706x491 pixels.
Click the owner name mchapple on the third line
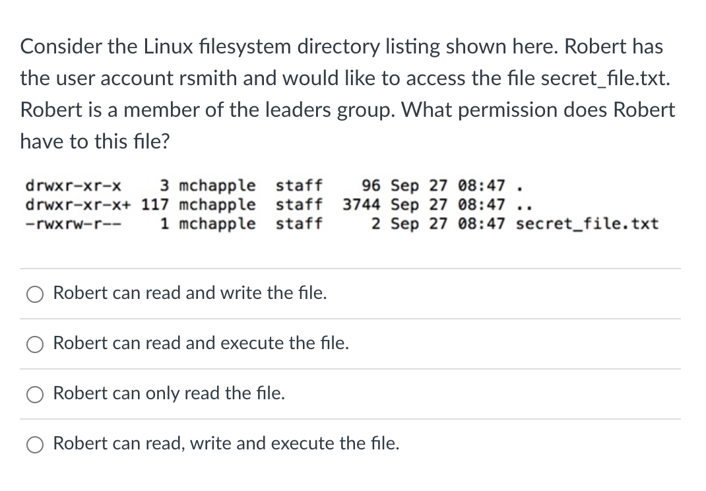tap(216, 223)
